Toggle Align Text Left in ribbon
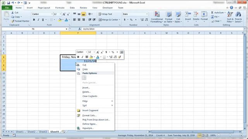 [x=74, y=20]
